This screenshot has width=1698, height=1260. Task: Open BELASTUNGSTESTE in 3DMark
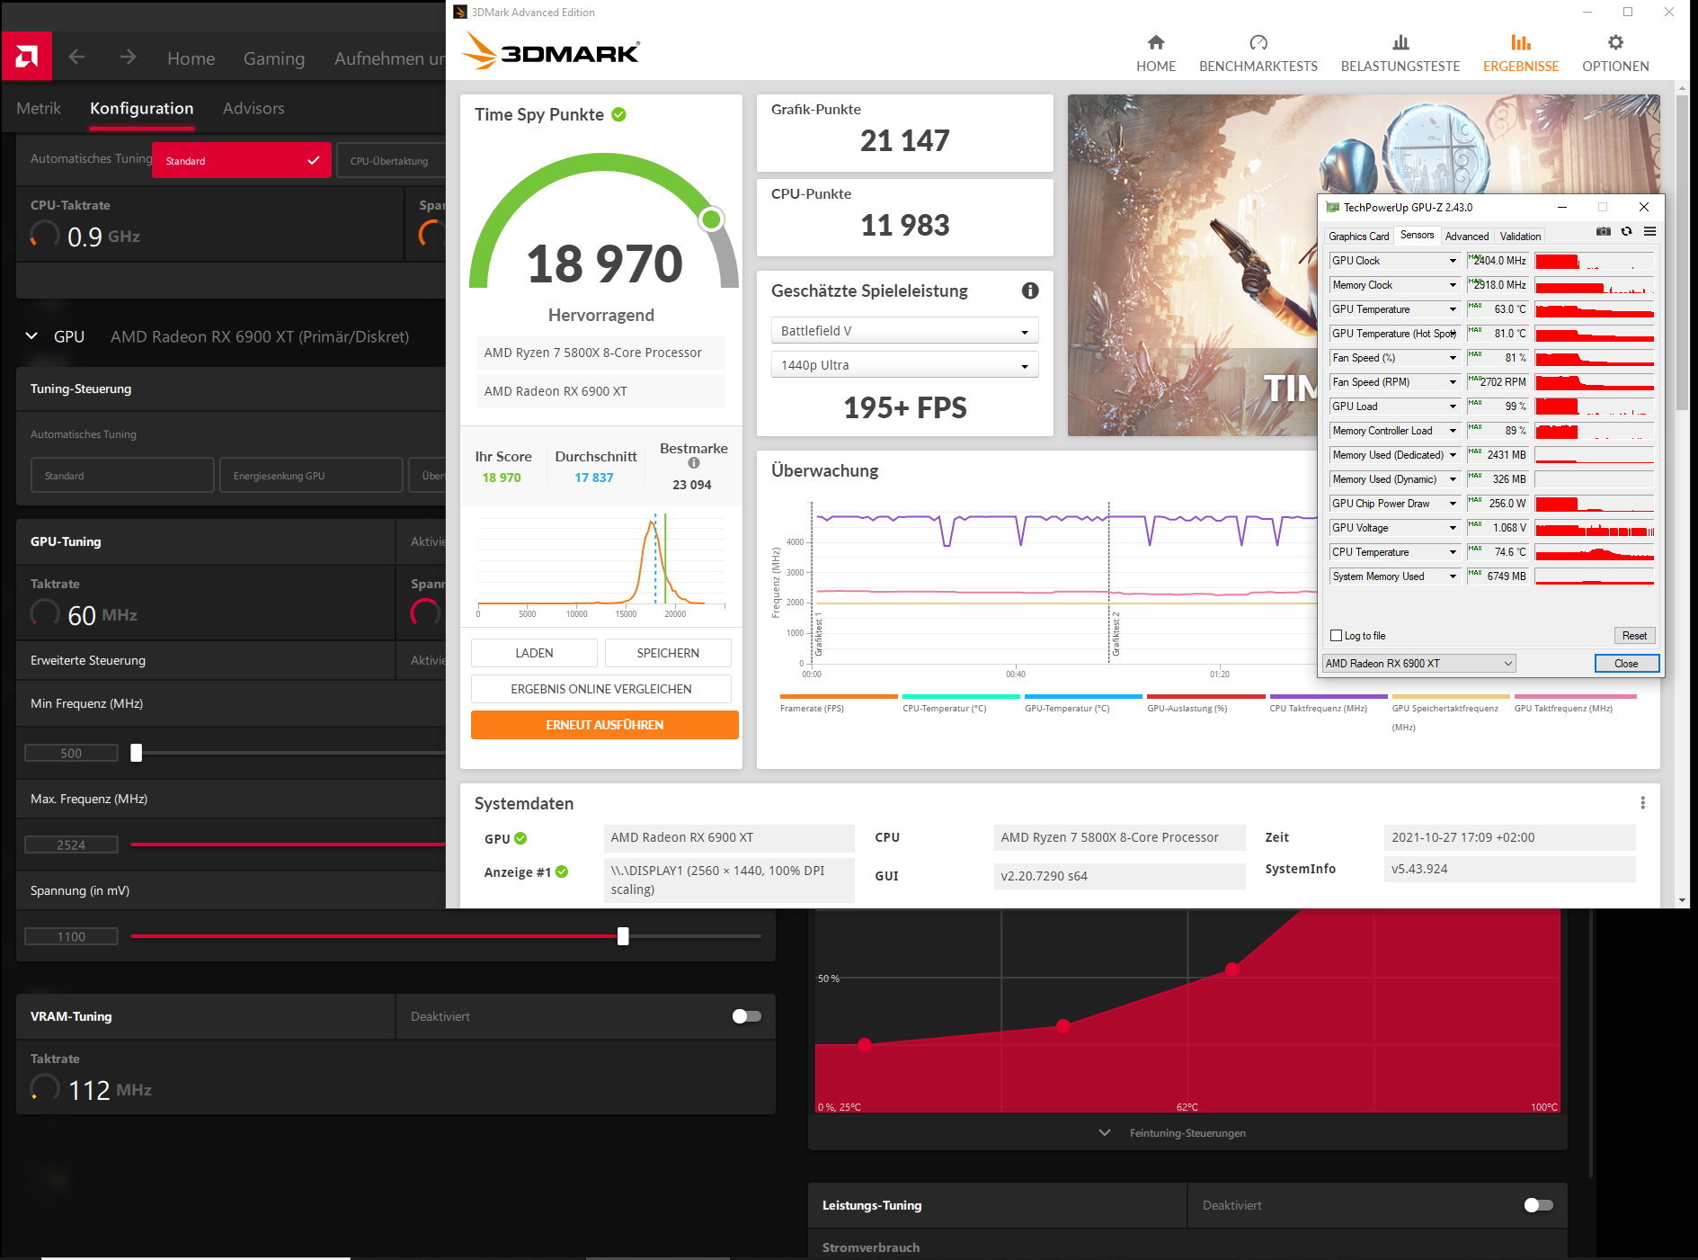[x=1400, y=53]
